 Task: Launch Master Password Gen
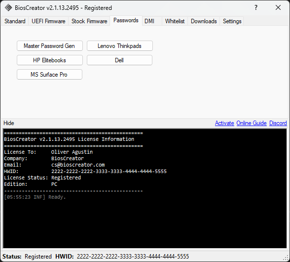tap(49, 46)
